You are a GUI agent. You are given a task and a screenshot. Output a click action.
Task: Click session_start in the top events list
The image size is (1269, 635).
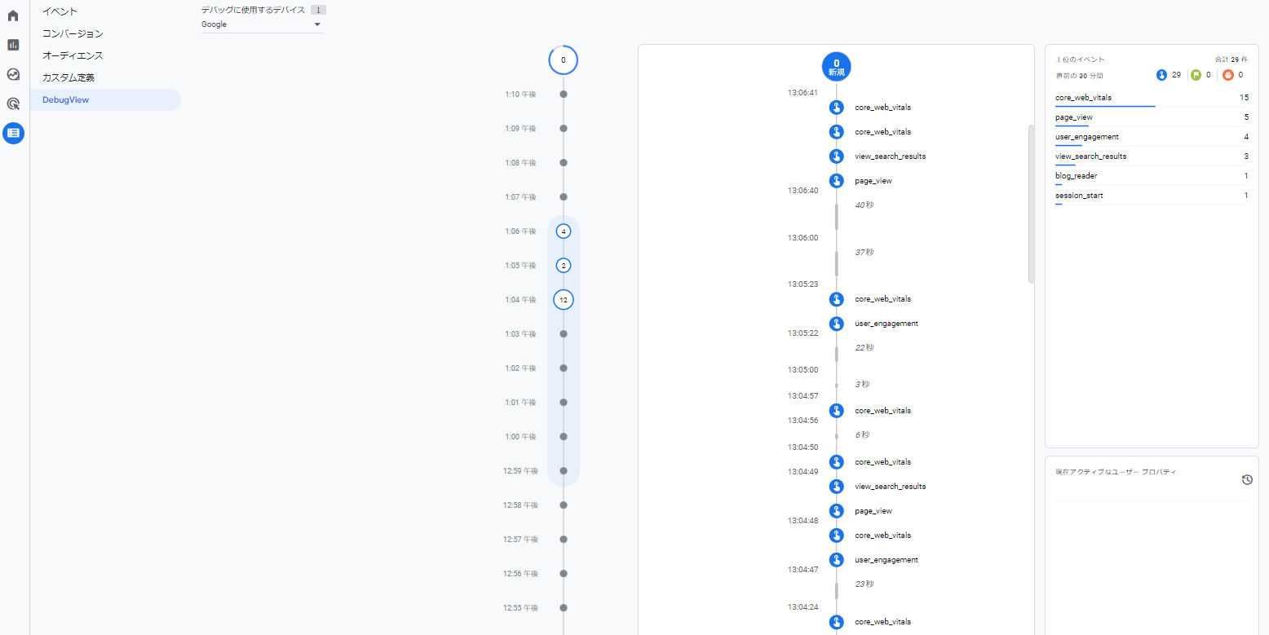coord(1078,196)
